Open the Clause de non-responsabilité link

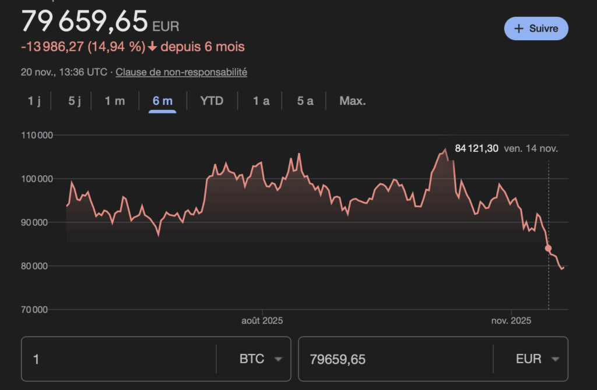pos(181,72)
